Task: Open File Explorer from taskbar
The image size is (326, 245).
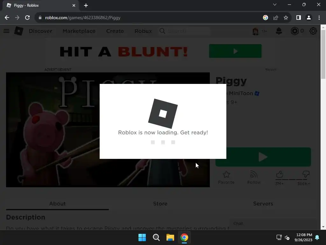Action: (170, 237)
